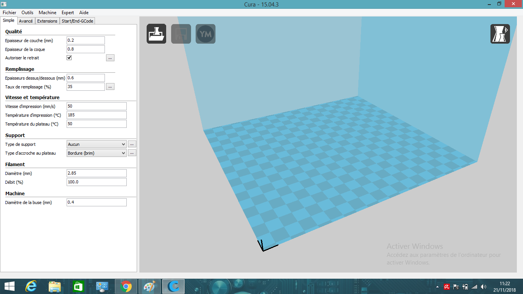This screenshot has width=523, height=294.
Task: Open File Explorer from the taskbar
Action: pyautogui.click(x=55, y=286)
